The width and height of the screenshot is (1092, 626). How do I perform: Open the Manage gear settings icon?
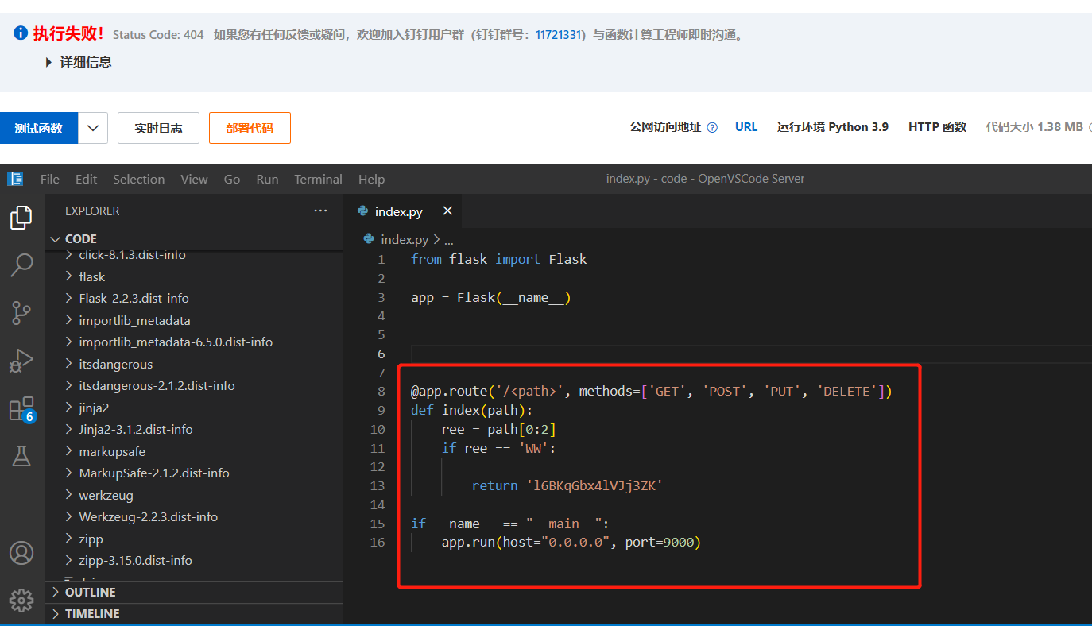(x=21, y=600)
